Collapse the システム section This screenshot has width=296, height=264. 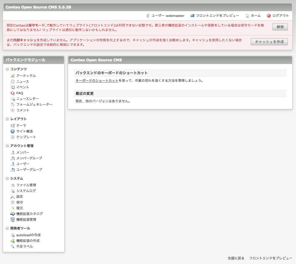click(7, 179)
